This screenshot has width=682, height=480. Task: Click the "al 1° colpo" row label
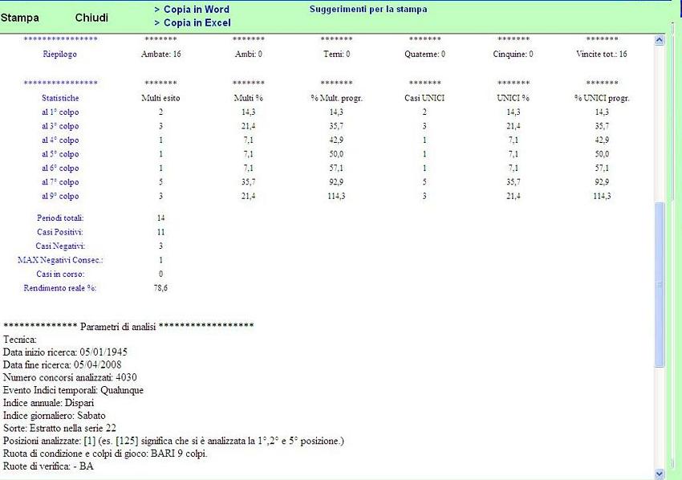[x=60, y=112]
